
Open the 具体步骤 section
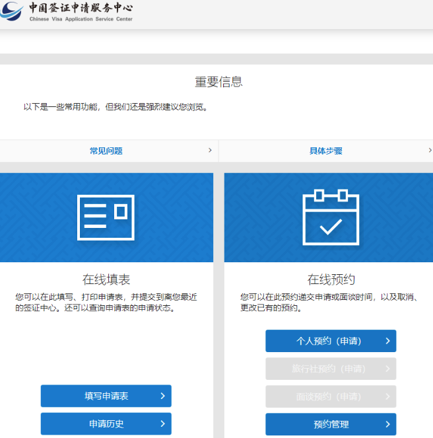[325, 151]
